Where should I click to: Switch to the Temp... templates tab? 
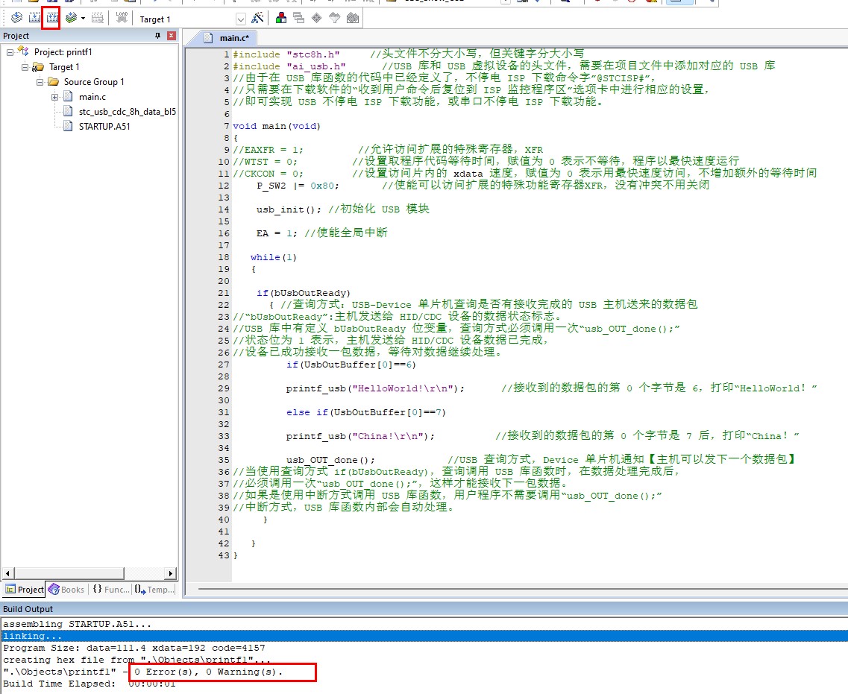point(154,589)
